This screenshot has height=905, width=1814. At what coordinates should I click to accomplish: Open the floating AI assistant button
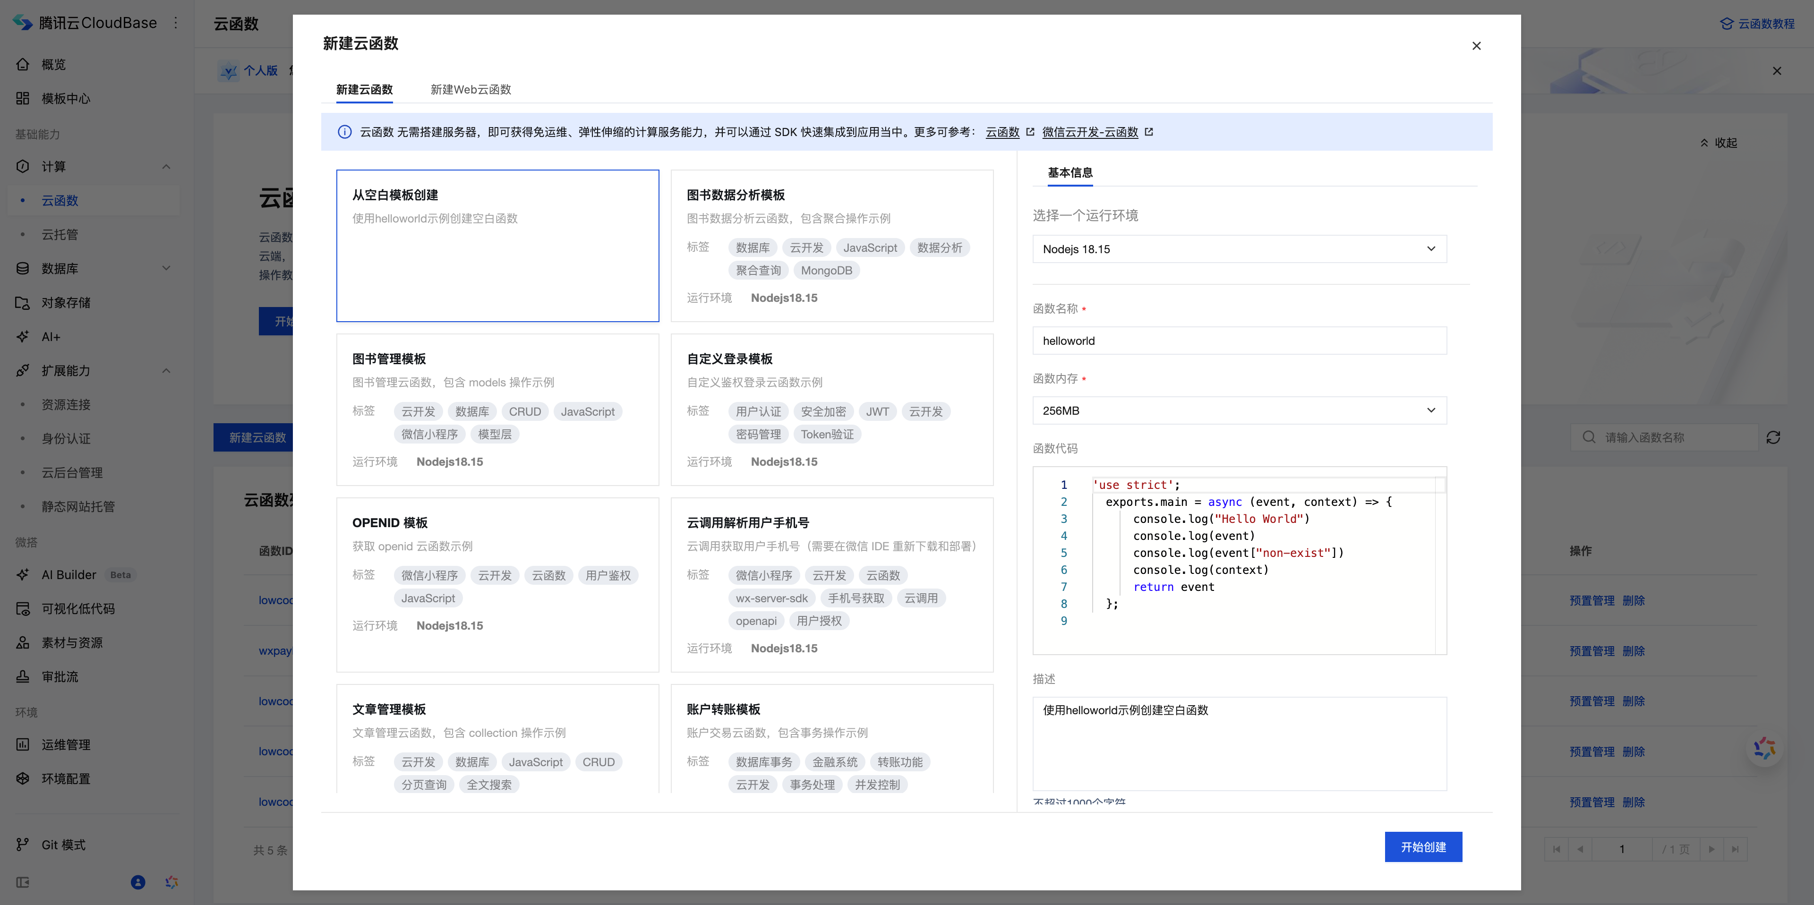pos(1764,748)
